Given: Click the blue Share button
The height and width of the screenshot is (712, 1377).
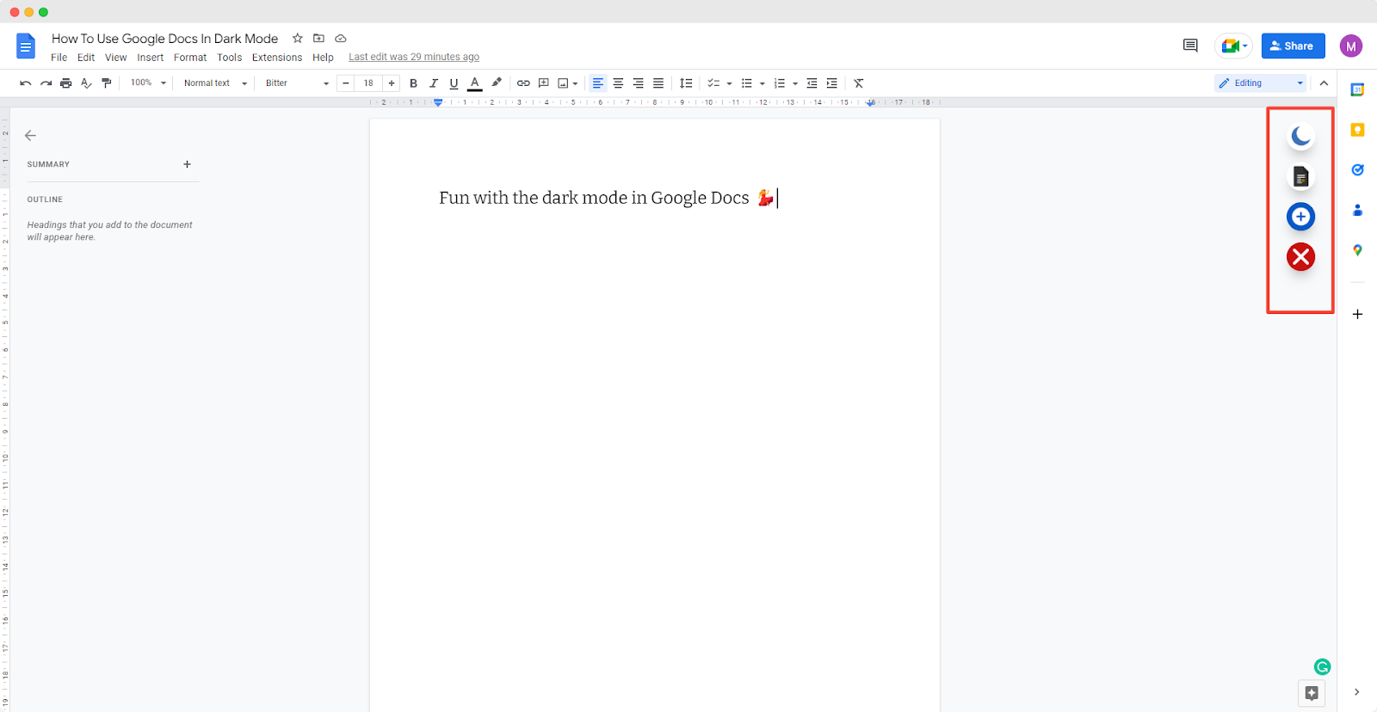Looking at the screenshot, I should pos(1293,46).
